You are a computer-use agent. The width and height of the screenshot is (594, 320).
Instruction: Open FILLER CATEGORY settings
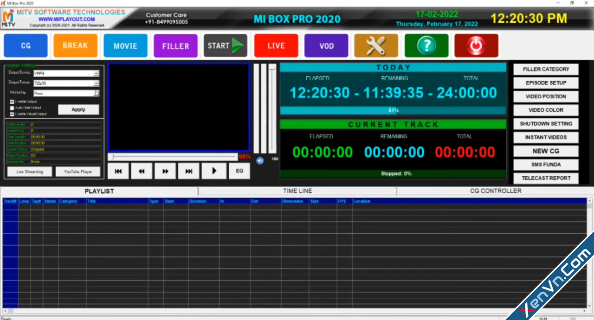coord(546,69)
